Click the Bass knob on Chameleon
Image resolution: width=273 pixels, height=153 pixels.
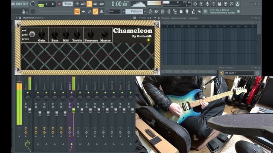pos(55,34)
